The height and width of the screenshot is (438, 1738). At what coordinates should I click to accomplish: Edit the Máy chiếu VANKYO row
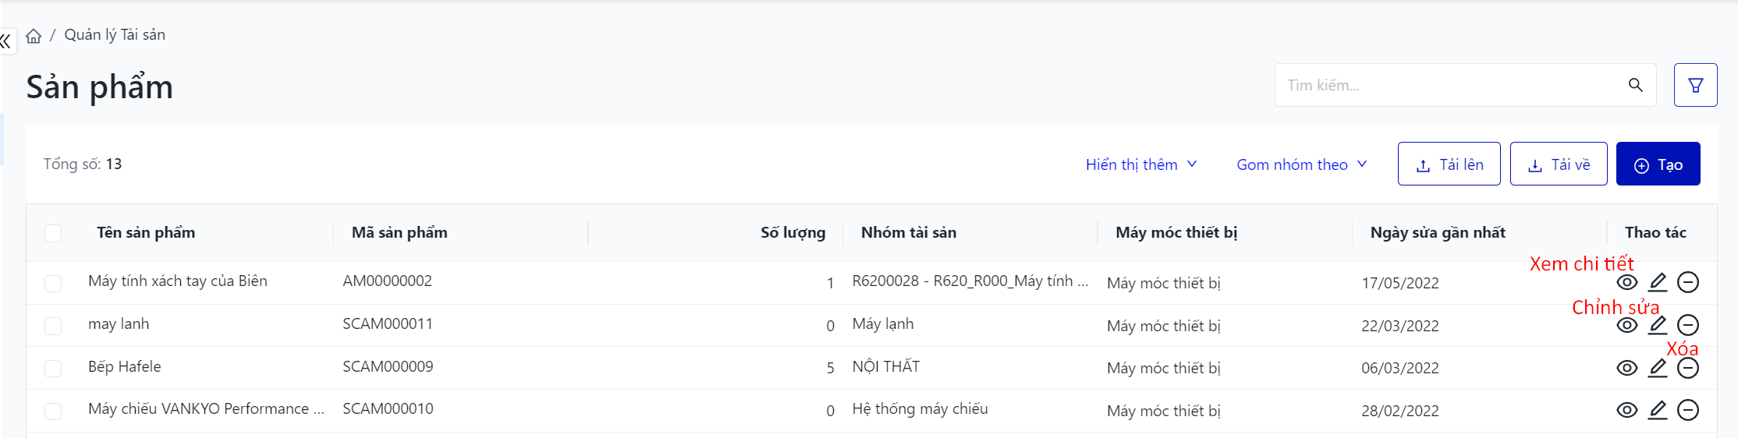(x=1658, y=410)
